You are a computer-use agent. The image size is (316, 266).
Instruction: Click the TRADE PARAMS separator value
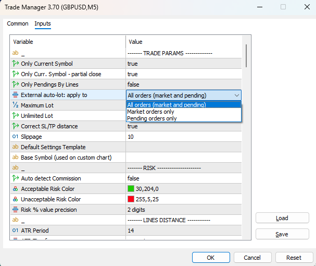click(170, 53)
